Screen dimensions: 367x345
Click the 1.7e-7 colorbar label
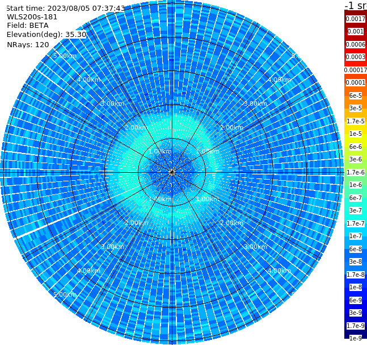pyautogui.click(x=356, y=223)
